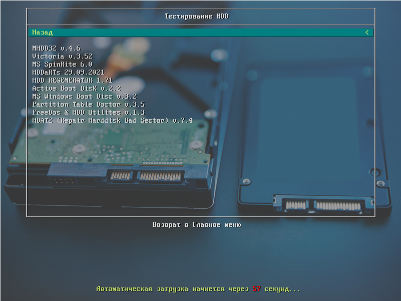The width and height of the screenshot is (401, 301).
Task: Pick FreeDos & HDD Utilites v.1.3
Action: [x=88, y=112]
